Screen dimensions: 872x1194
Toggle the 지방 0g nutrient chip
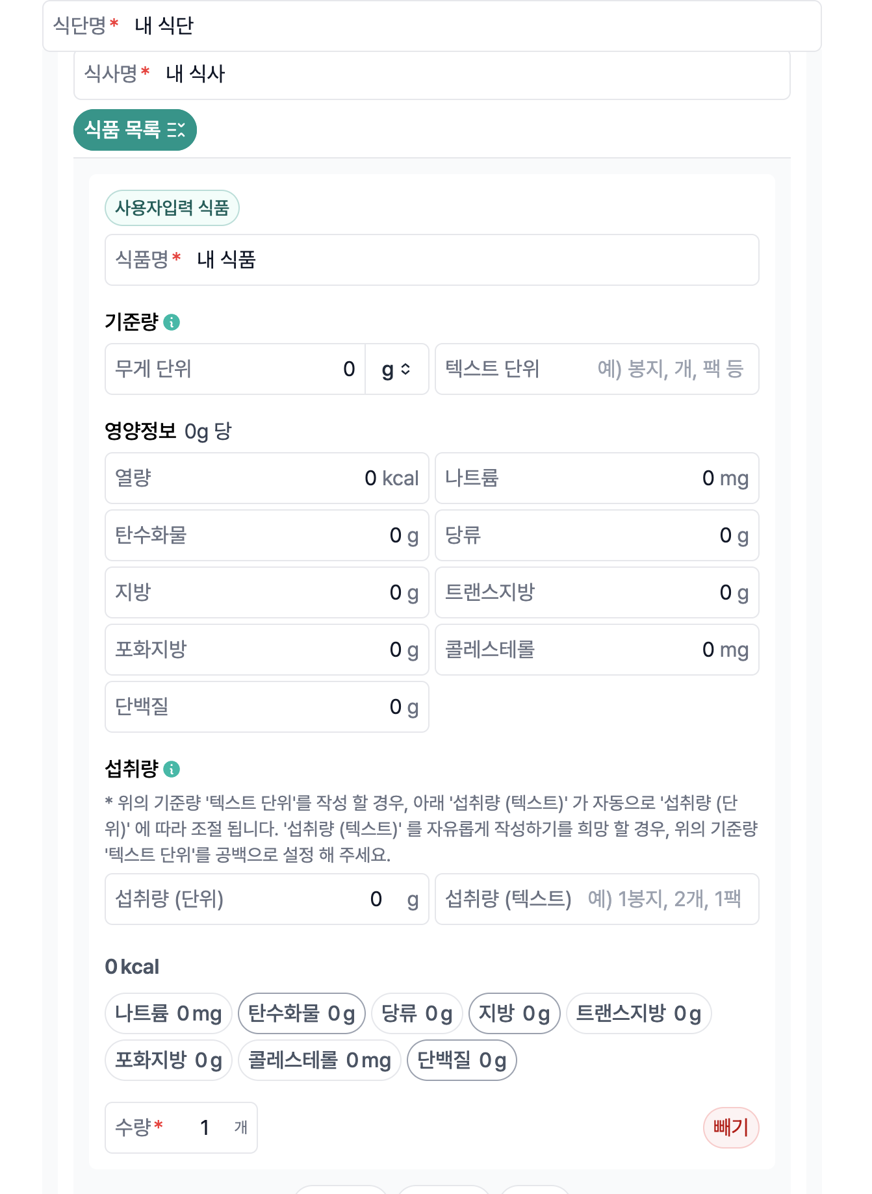tap(514, 1013)
